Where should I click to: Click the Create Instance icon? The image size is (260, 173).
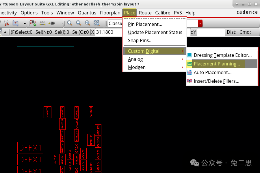(33, 23)
